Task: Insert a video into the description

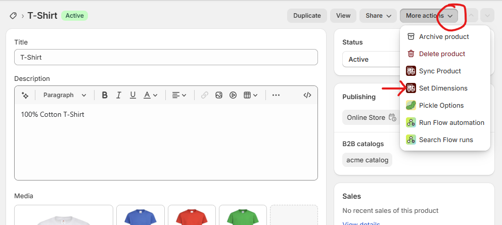Action: [233, 95]
